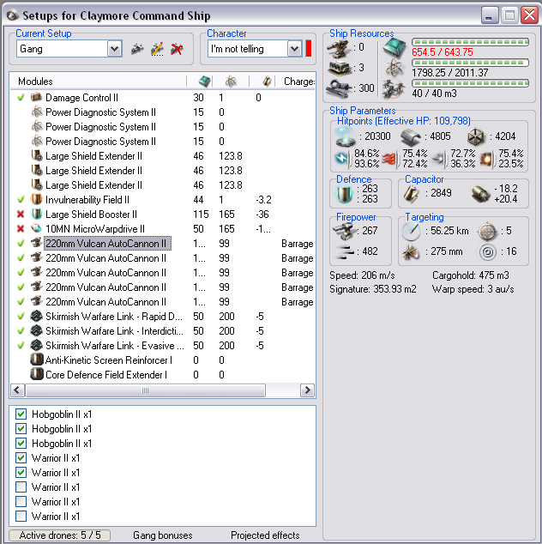Click the Defence shield tank icon

click(x=344, y=194)
